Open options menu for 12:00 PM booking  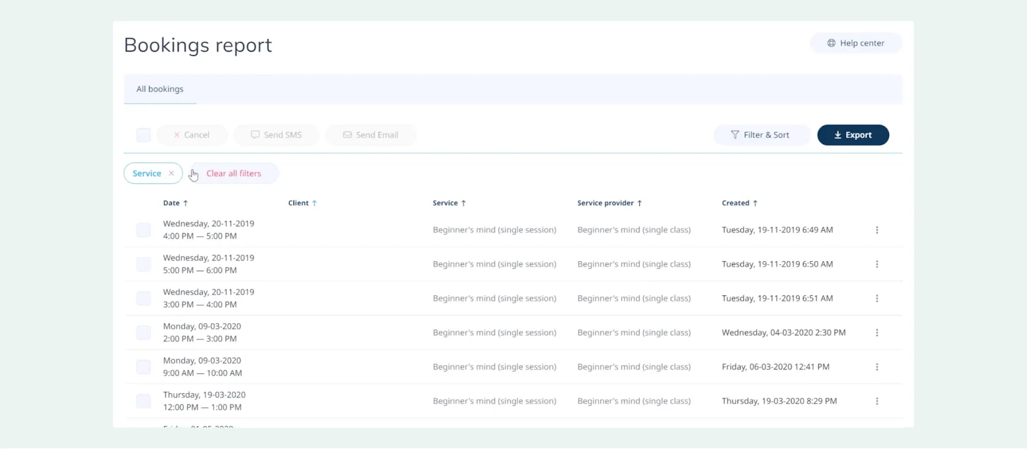(x=877, y=402)
